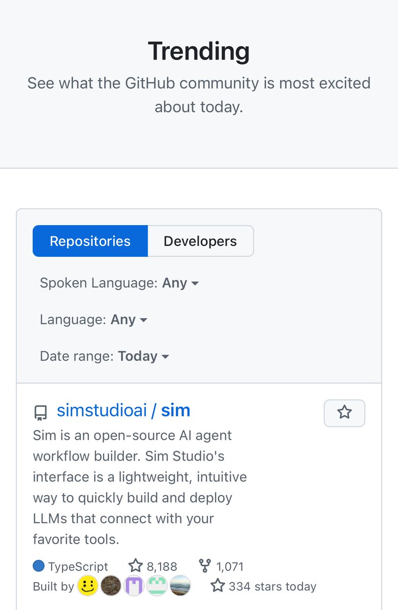Click the blue TypeScript language color dot
This screenshot has width=398, height=610.
39,566
